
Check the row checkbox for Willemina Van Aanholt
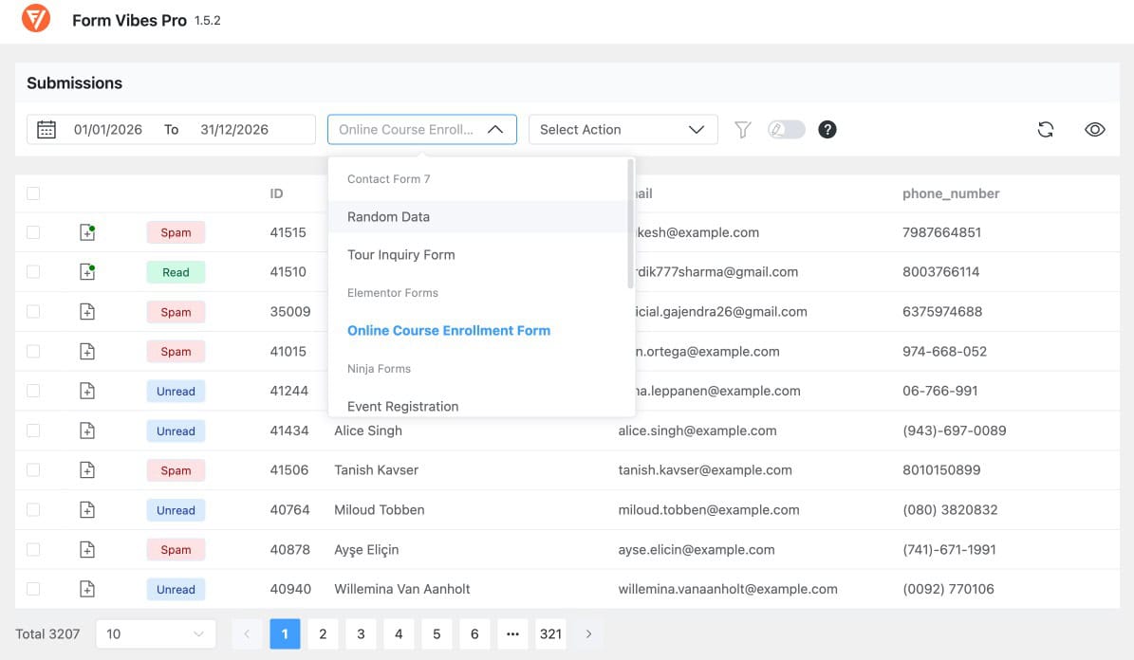click(x=33, y=589)
